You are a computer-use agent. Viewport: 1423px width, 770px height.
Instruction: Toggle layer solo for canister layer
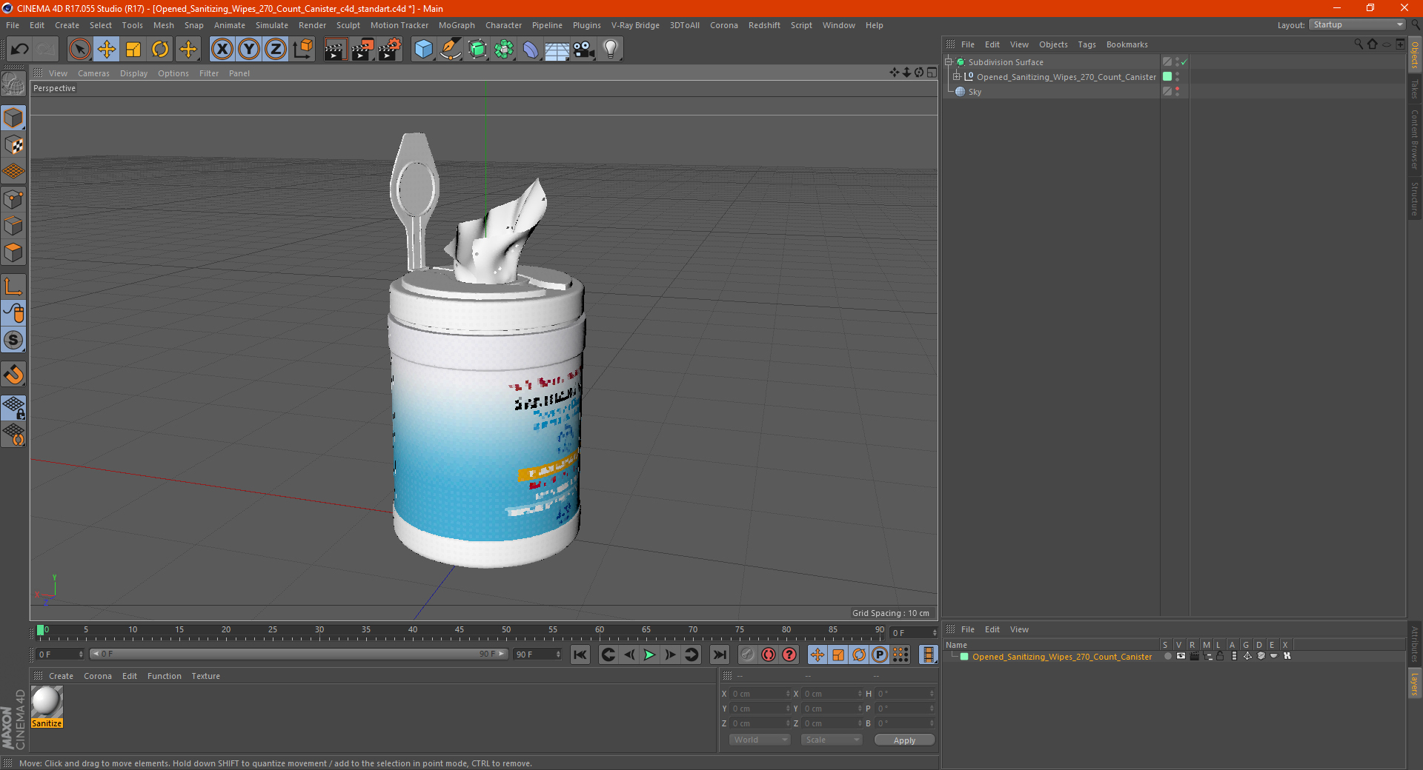[x=1167, y=656]
